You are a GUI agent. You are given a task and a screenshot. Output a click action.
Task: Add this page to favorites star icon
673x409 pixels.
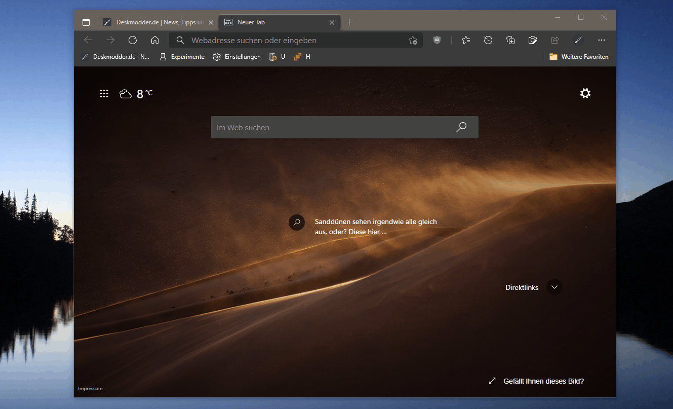click(413, 41)
